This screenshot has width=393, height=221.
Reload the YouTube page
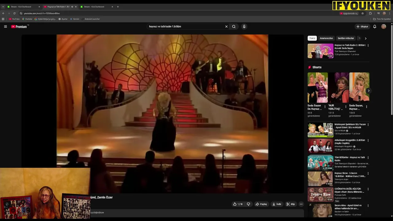pos(14,14)
